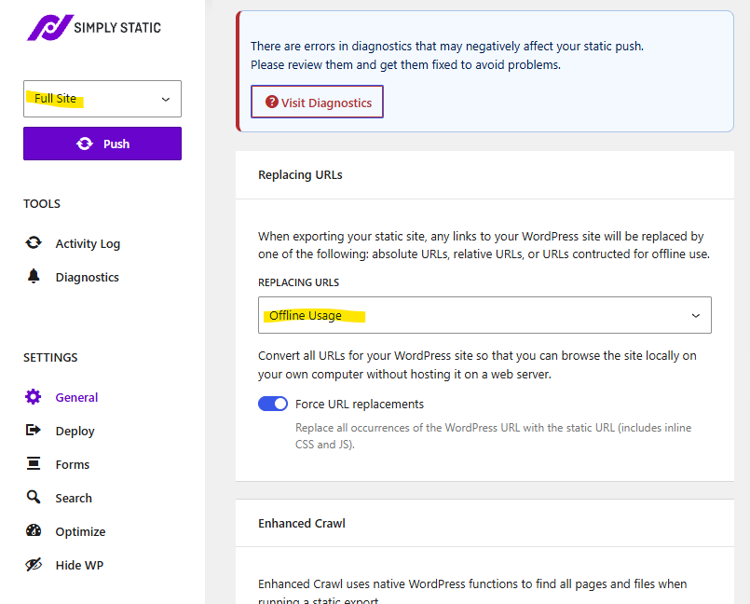
Task: Go to the Diagnostics page
Action: pyautogui.click(x=87, y=277)
